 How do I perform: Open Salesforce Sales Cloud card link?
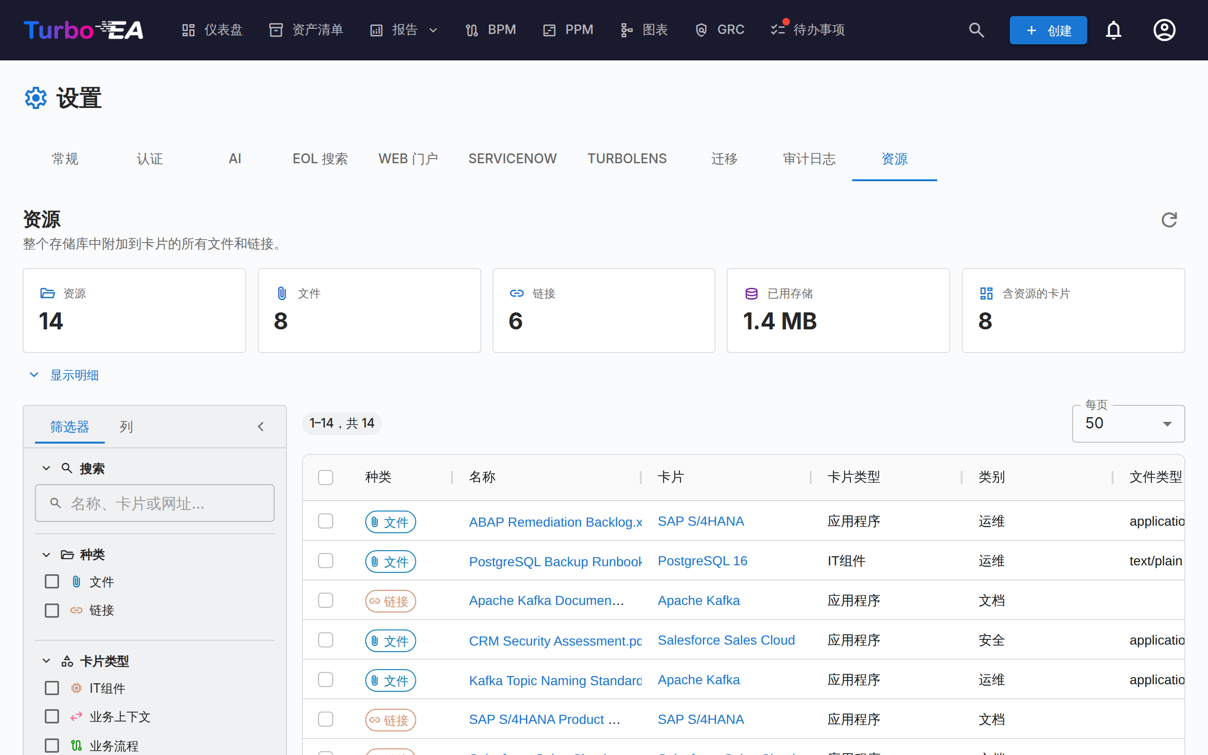[726, 640]
